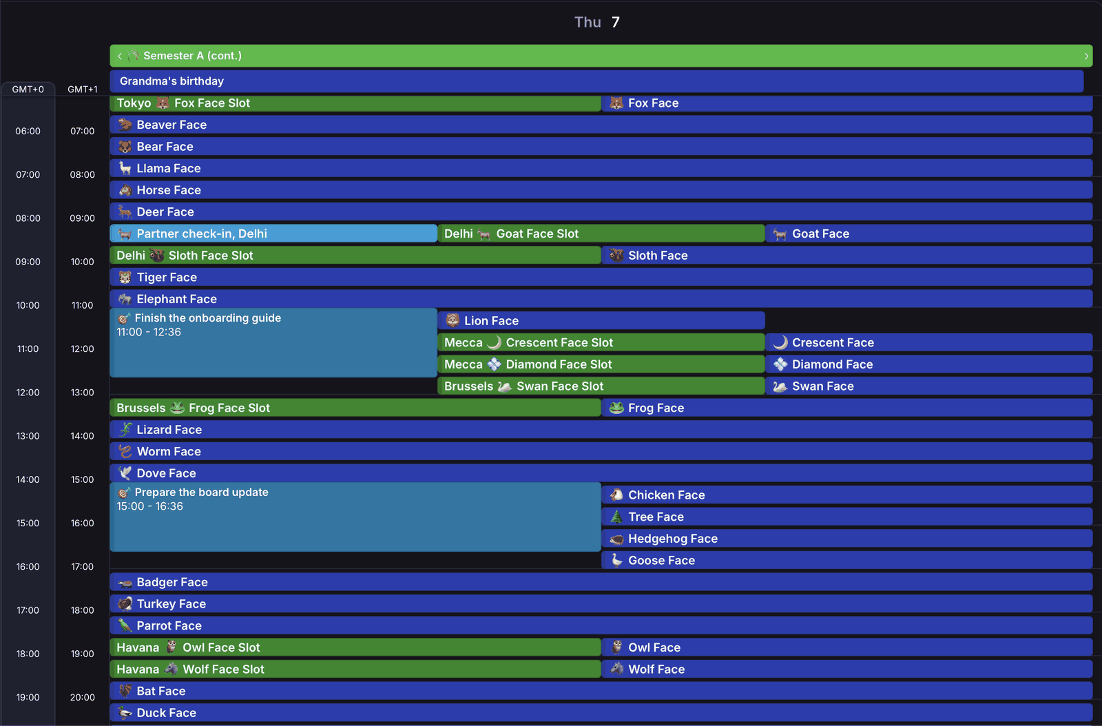
Task: Open the Duck Face event
Action: point(601,713)
